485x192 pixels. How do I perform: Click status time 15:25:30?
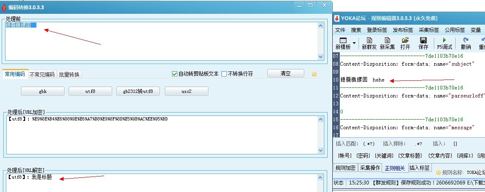[359, 183]
